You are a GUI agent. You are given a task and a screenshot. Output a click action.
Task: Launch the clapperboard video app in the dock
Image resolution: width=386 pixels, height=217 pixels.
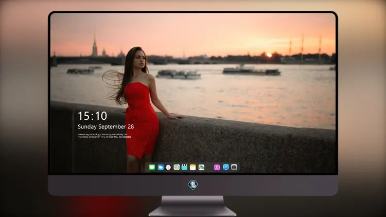click(184, 167)
